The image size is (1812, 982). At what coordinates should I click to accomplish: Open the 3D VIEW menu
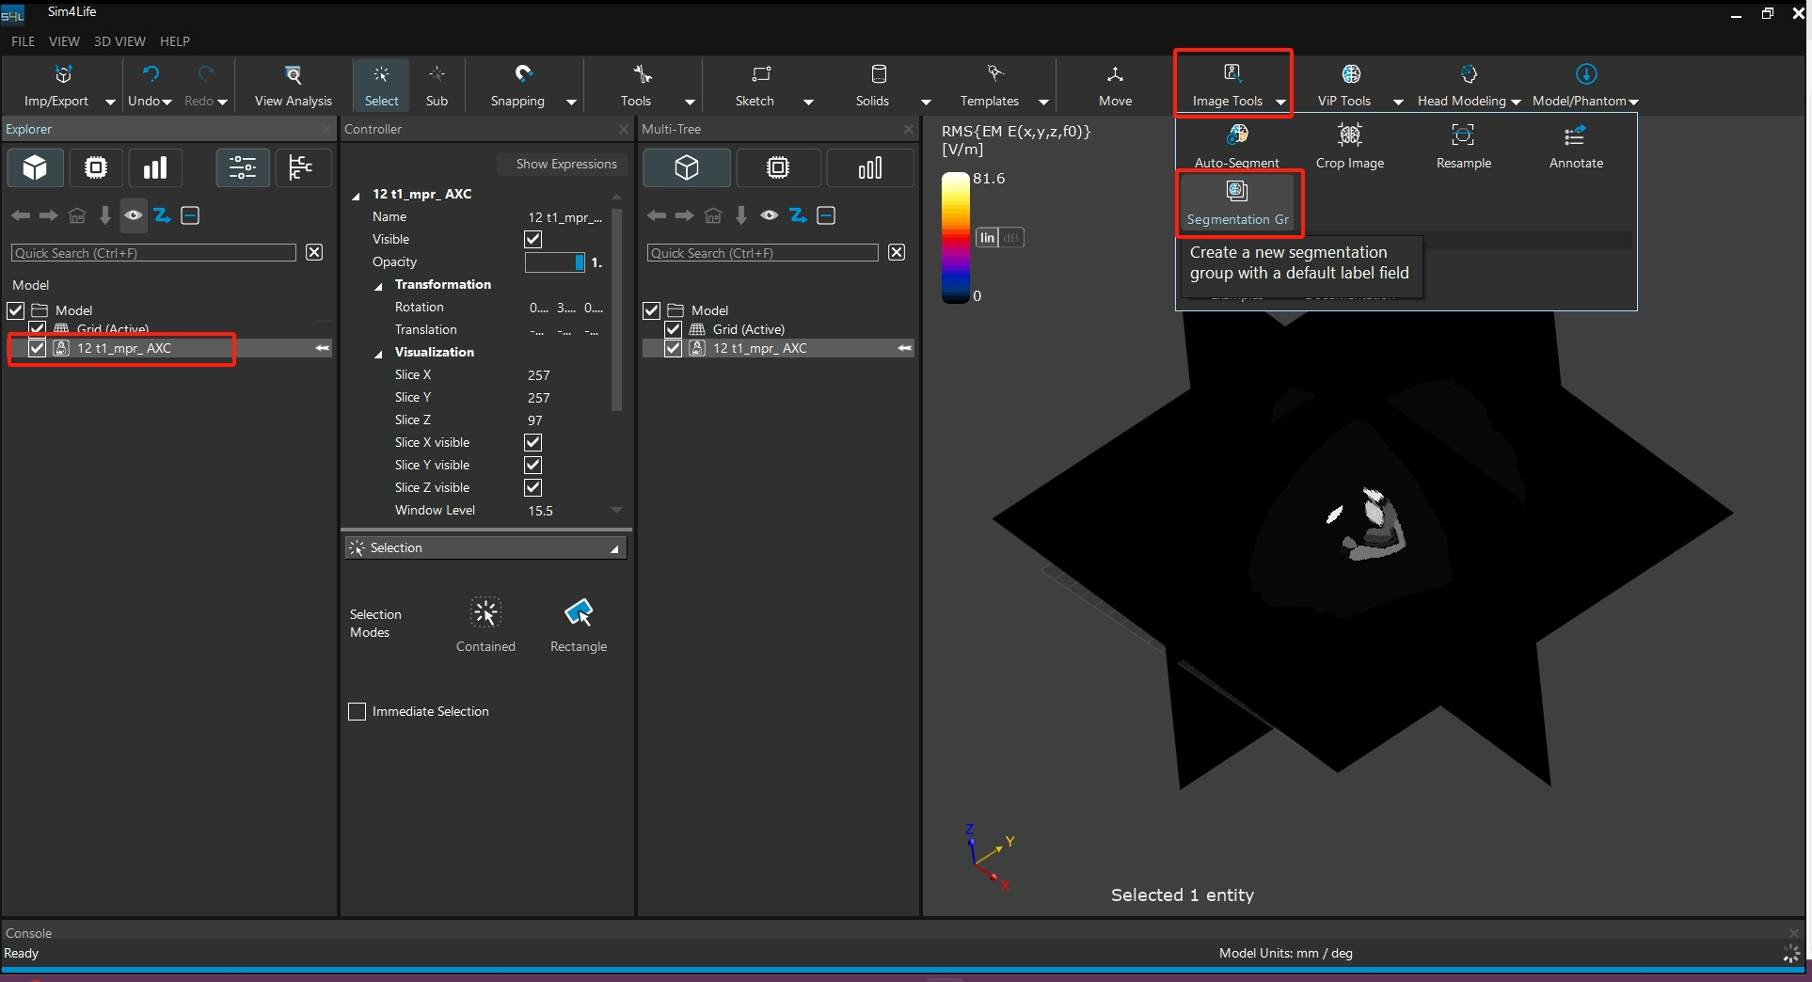coord(119,41)
